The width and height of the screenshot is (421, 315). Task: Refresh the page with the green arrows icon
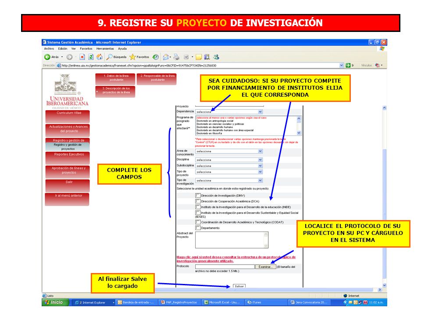(91, 57)
